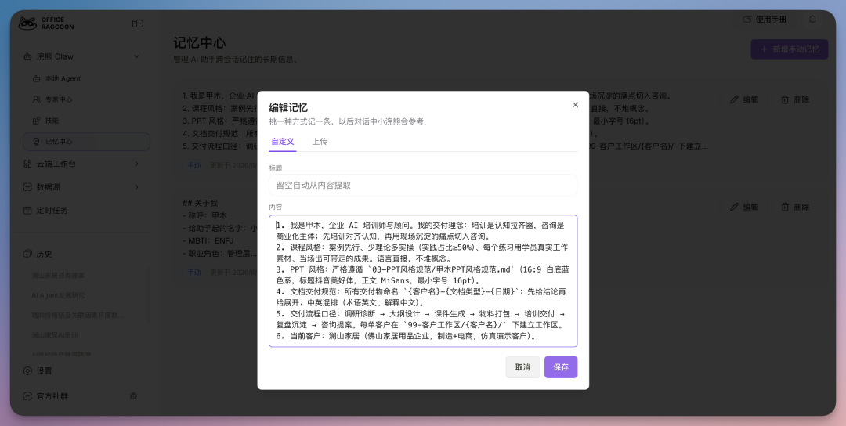Viewport: 846px width, 426px height.
Task: Click the 手动 tag on first memory
Action: point(194,165)
